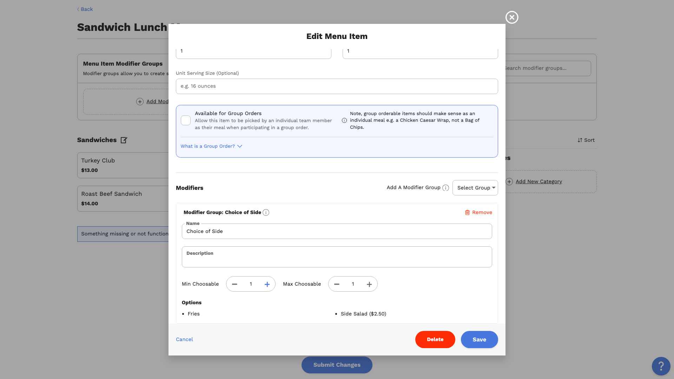Increase Min Choosable with plus button
The image size is (674, 379).
pyautogui.click(x=267, y=284)
